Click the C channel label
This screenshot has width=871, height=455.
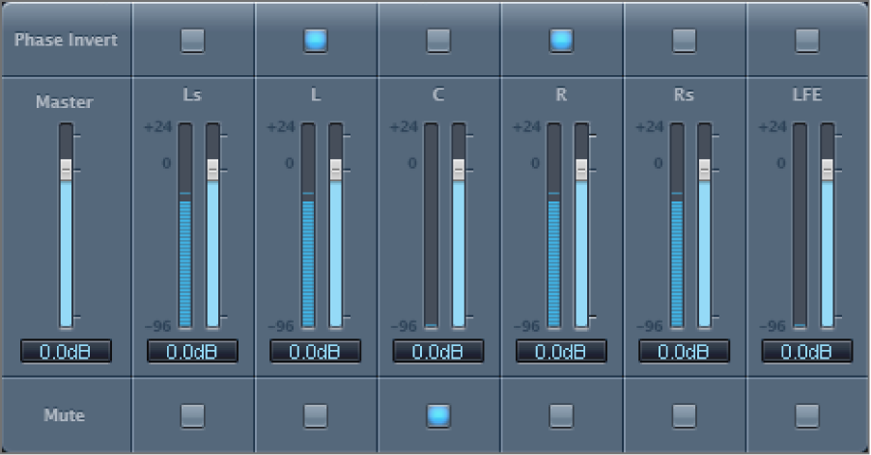point(438,94)
